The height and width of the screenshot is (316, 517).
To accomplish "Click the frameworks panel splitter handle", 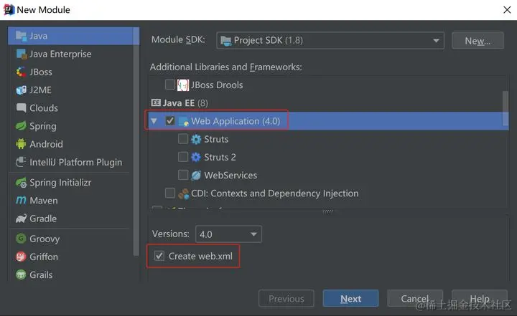I will 327,211.
